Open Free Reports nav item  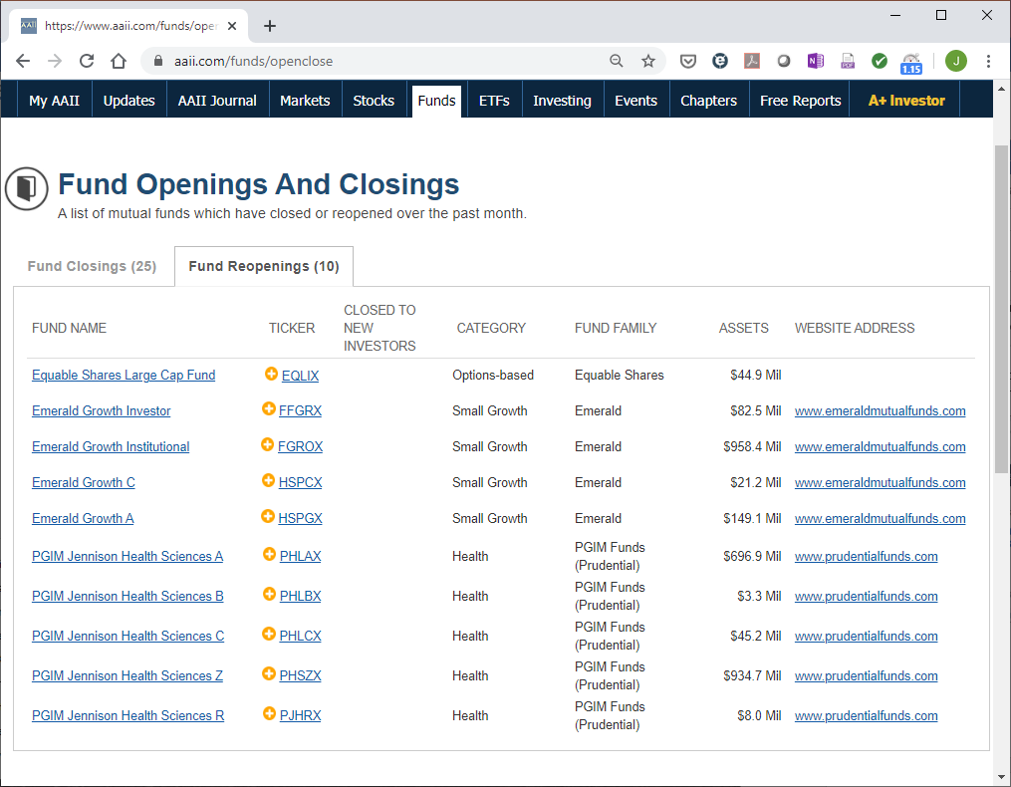click(x=800, y=101)
